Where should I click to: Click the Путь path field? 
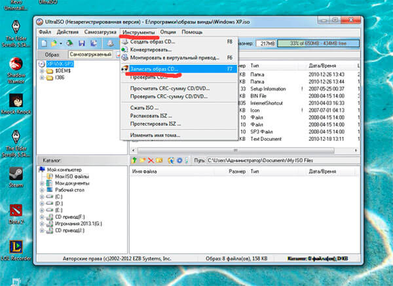pyautogui.click(x=282, y=160)
